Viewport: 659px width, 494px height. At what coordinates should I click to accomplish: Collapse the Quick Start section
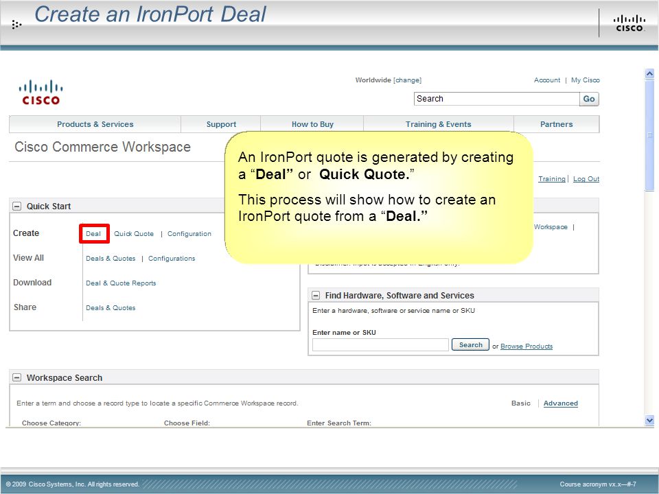[16, 207]
